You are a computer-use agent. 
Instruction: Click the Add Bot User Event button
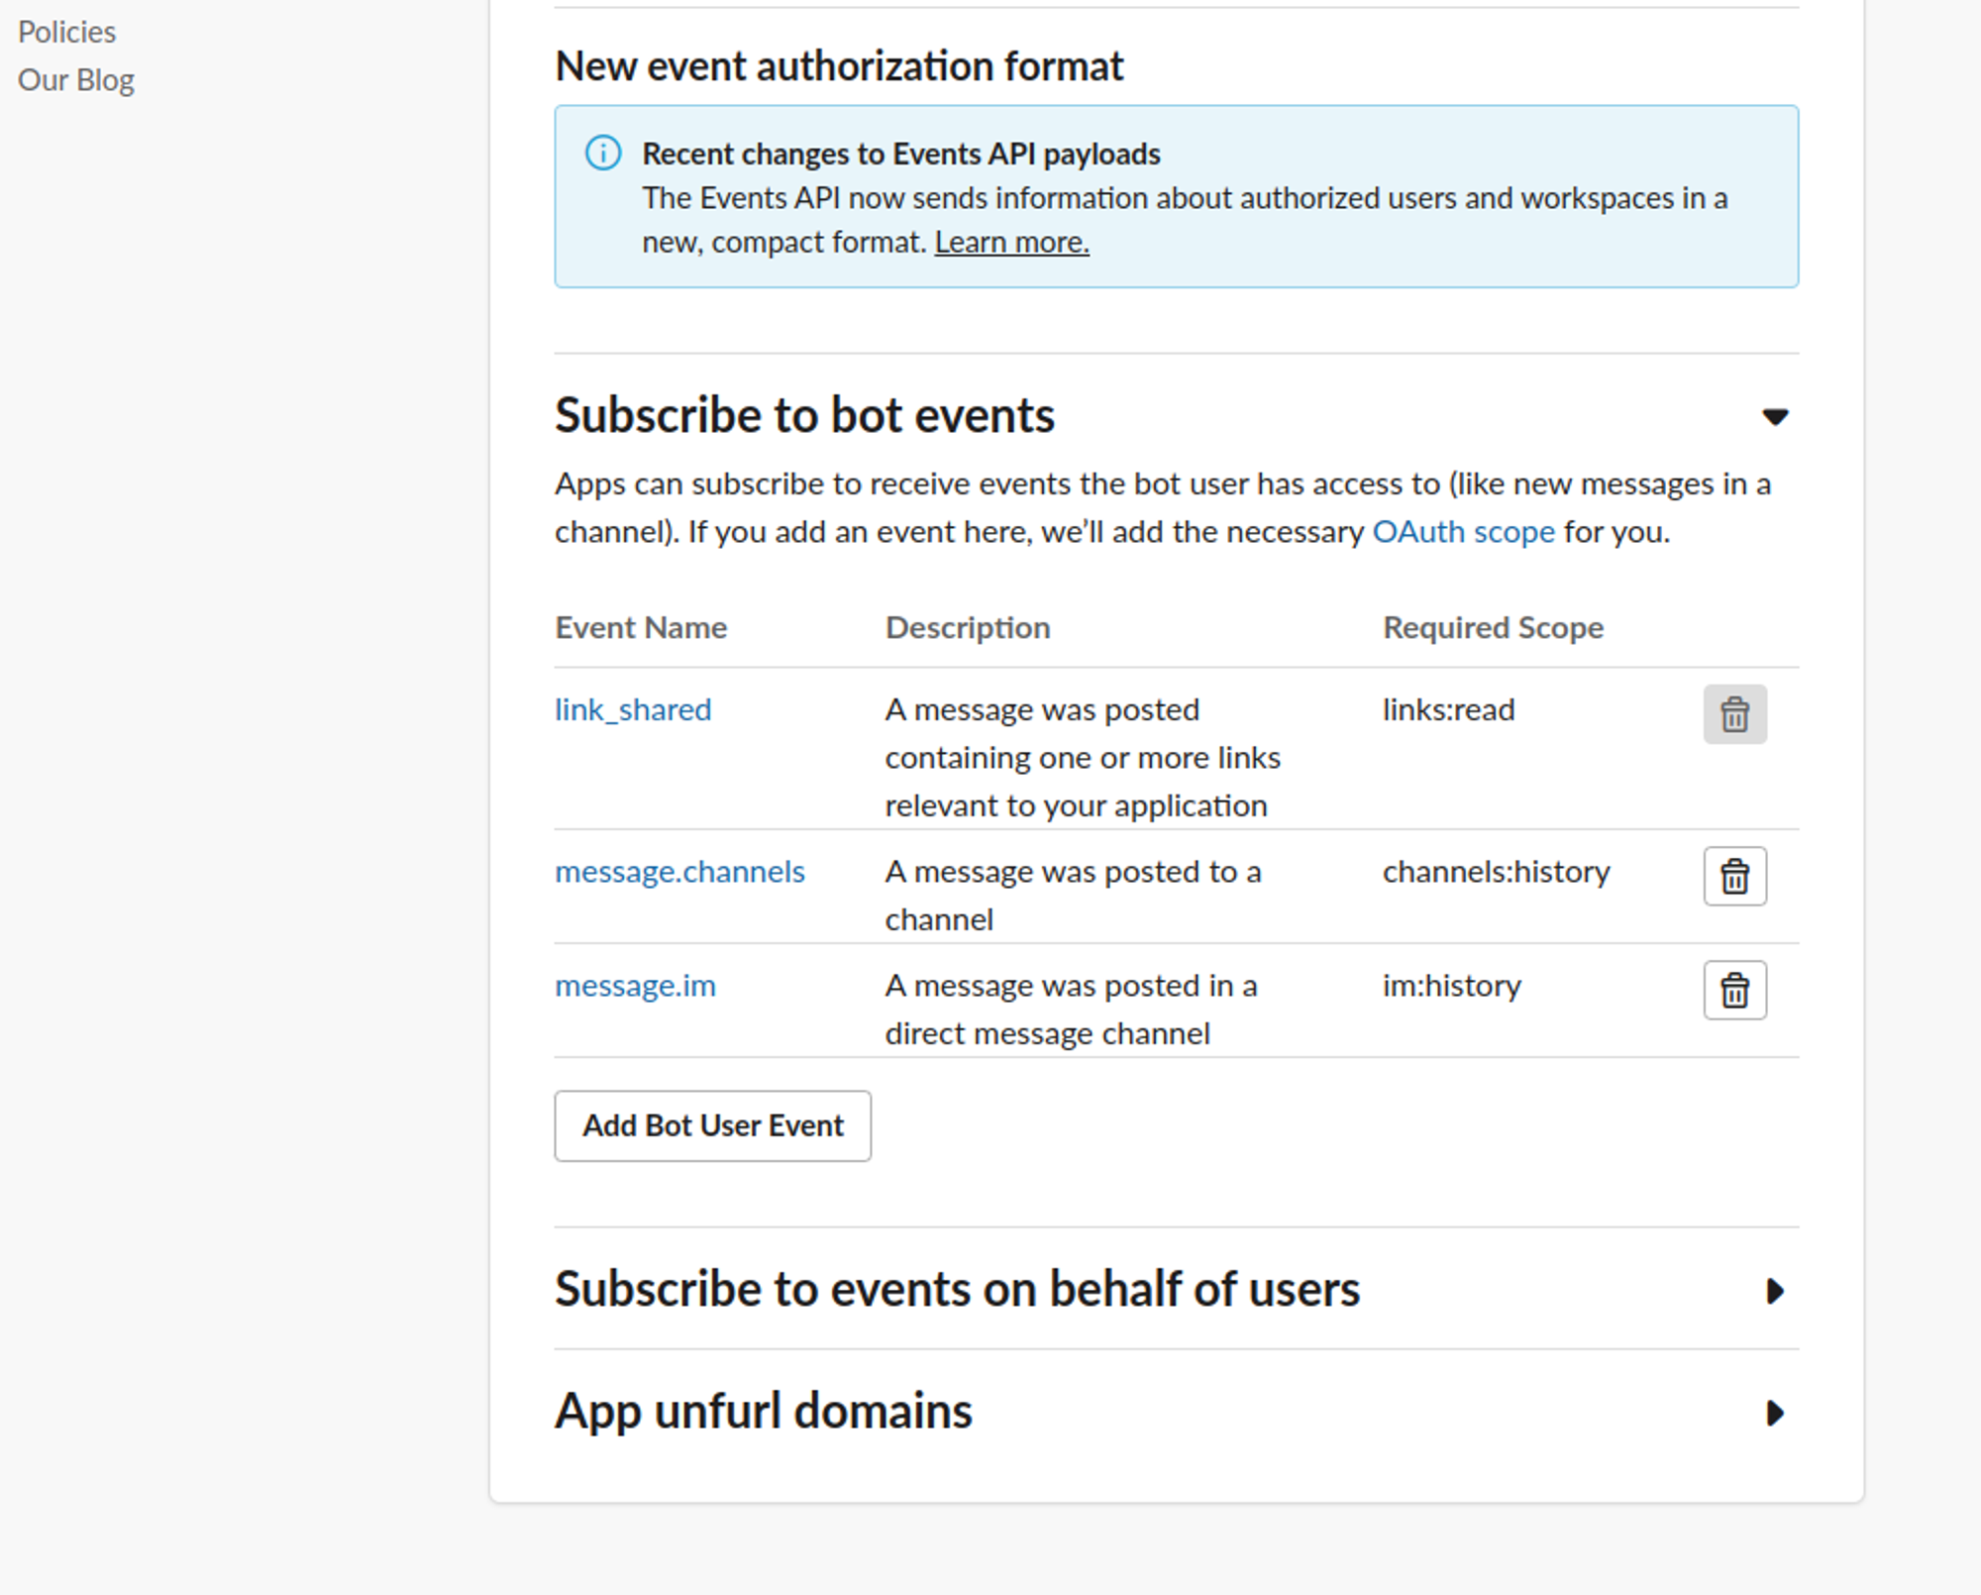pyautogui.click(x=712, y=1126)
